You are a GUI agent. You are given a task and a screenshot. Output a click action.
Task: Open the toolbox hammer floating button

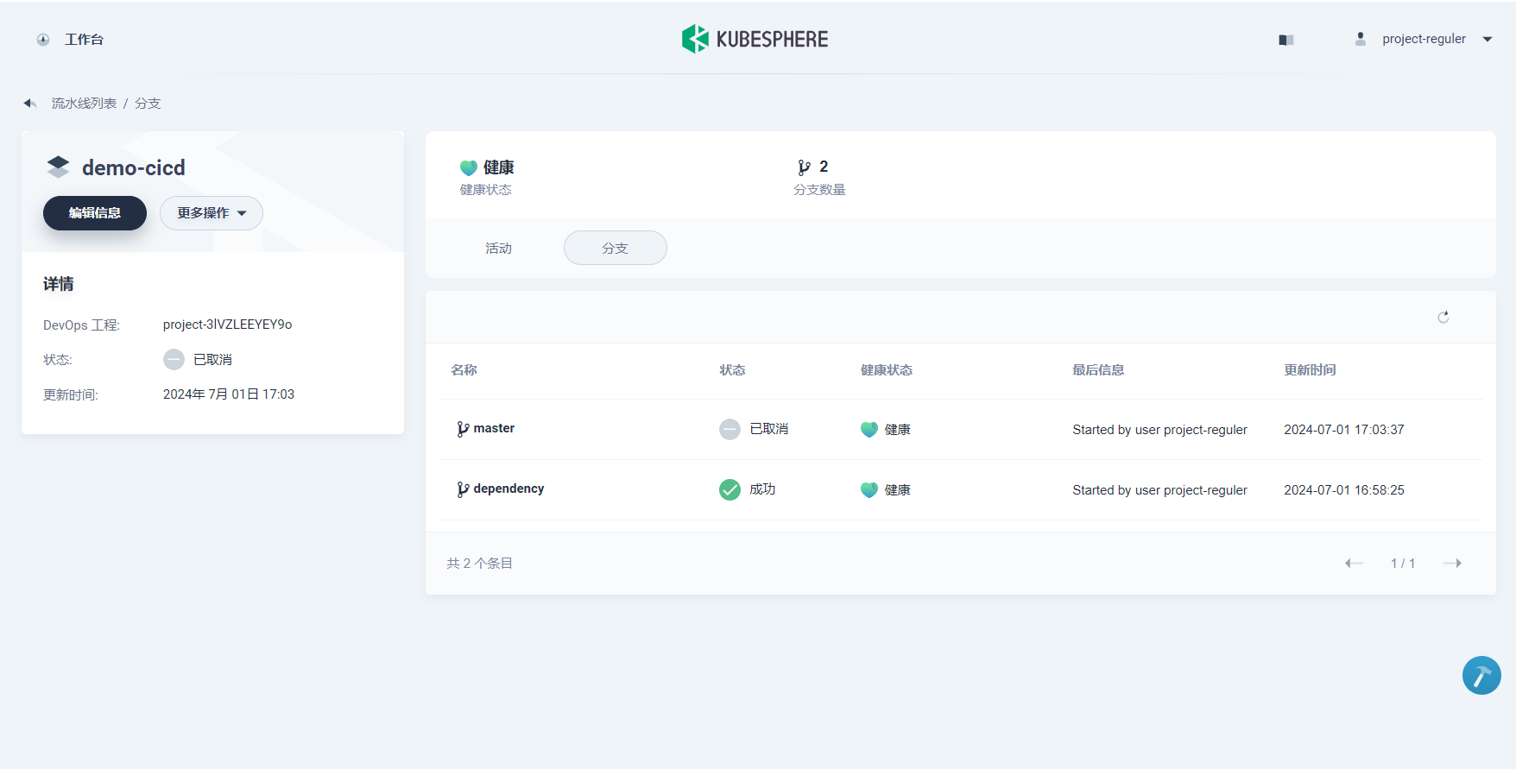point(1481,675)
